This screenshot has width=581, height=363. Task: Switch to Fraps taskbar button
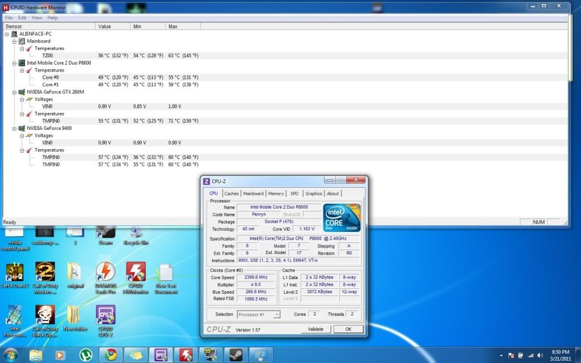pyautogui.click(x=210, y=355)
